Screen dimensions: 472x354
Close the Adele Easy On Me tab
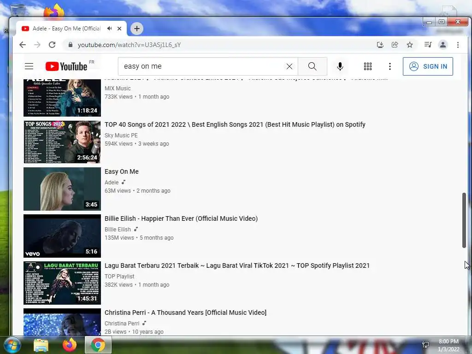pos(119,29)
